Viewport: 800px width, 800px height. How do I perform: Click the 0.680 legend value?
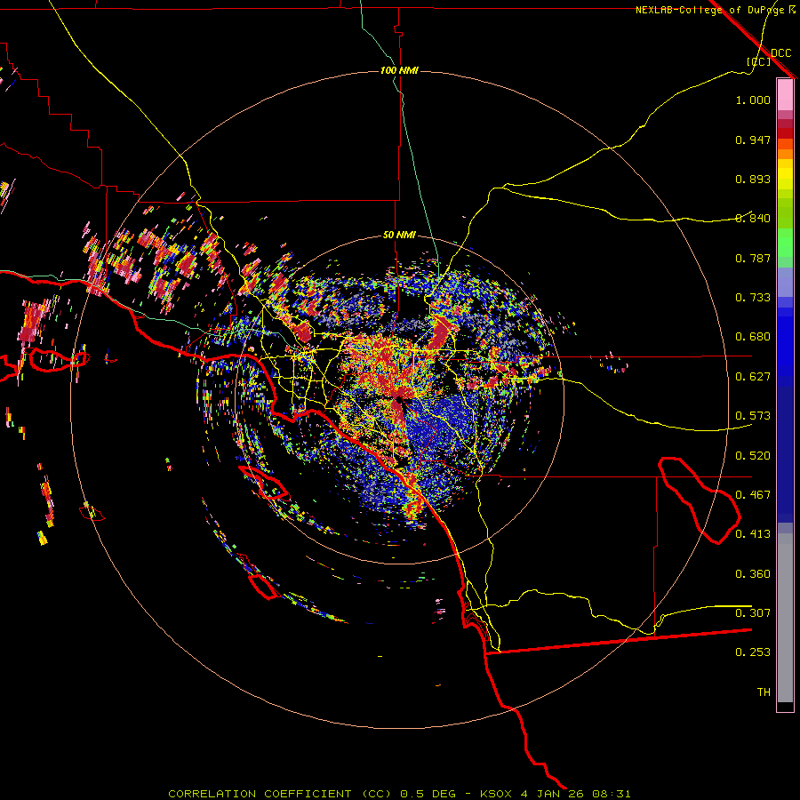coord(753,337)
